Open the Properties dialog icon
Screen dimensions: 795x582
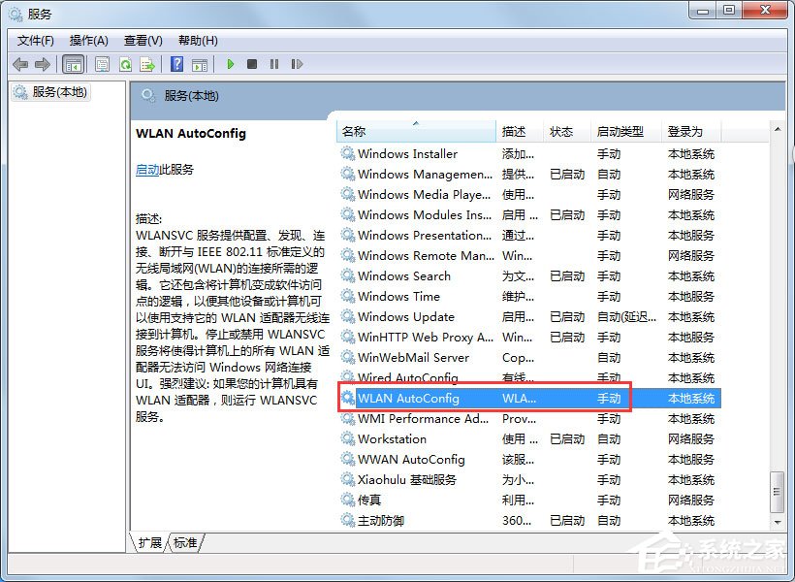pos(102,64)
